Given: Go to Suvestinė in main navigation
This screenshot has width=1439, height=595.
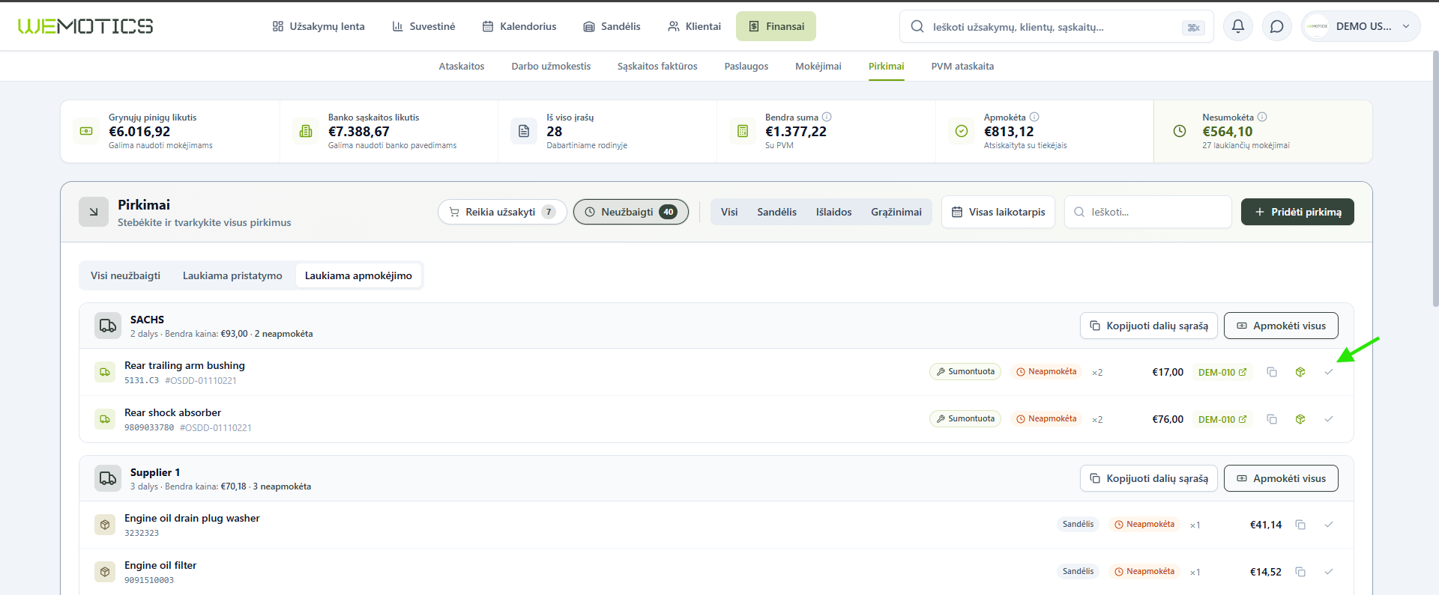Looking at the screenshot, I should coord(423,26).
